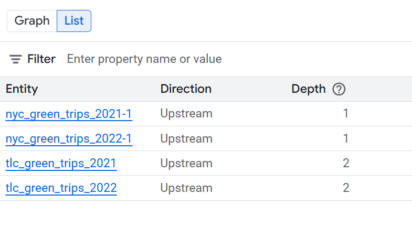Open the nyc_green_trips_2022-1 entity link
The width and height of the screenshot is (412, 248).
point(69,139)
